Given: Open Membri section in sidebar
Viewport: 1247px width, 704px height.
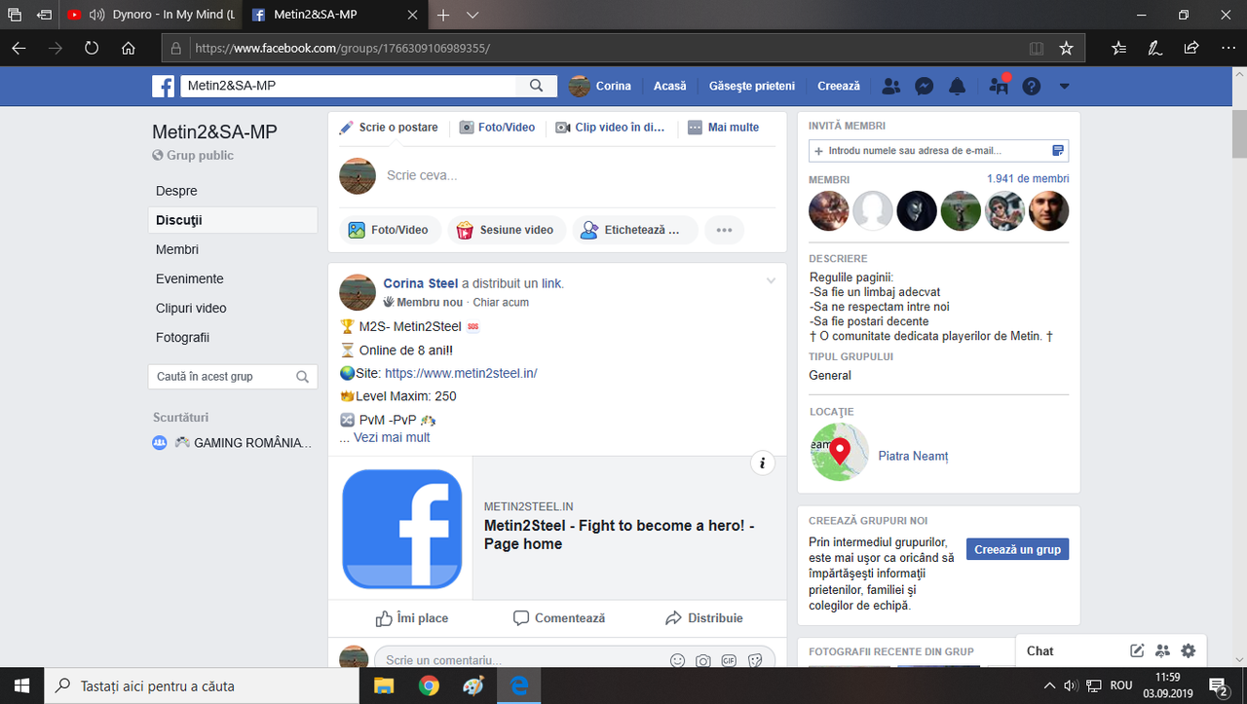Looking at the screenshot, I should (x=177, y=249).
